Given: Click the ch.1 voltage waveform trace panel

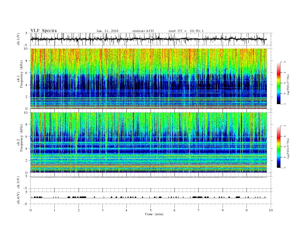Looking at the screenshot, I should (x=151, y=39).
